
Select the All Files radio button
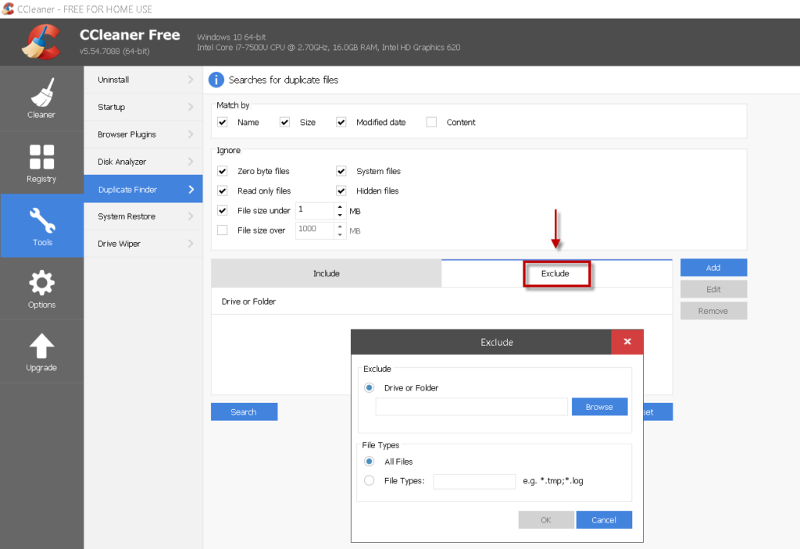tap(370, 462)
